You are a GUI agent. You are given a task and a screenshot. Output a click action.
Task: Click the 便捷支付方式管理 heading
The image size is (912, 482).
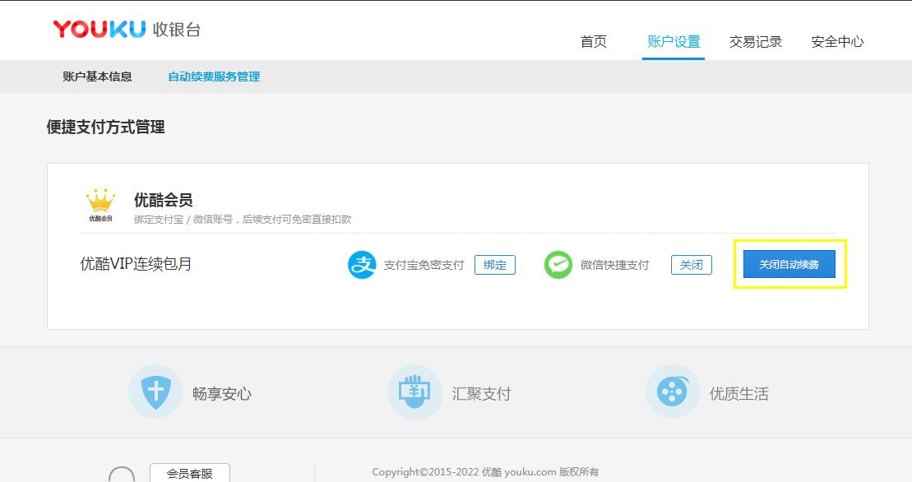coord(105,127)
